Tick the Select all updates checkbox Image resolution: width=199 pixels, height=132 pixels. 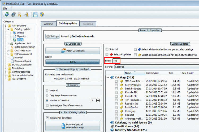point(107,54)
